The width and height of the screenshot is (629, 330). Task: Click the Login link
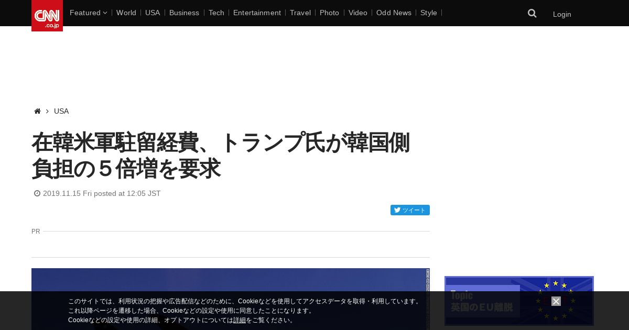(562, 14)
